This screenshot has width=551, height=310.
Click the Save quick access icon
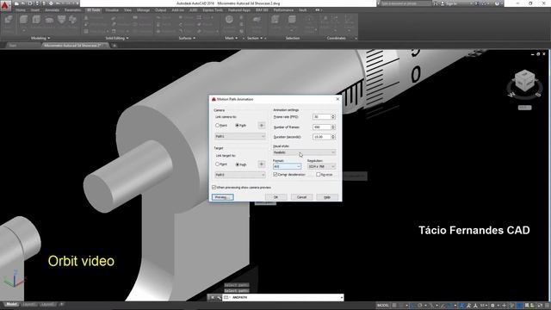pos(30,3)
